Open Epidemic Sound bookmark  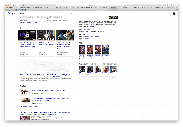pos(150,8)
